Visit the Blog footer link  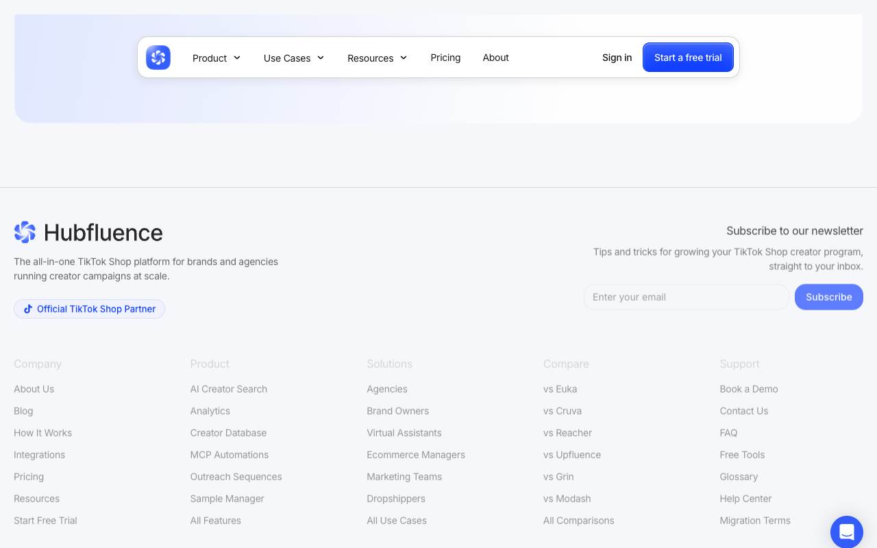tap(23, 411)
